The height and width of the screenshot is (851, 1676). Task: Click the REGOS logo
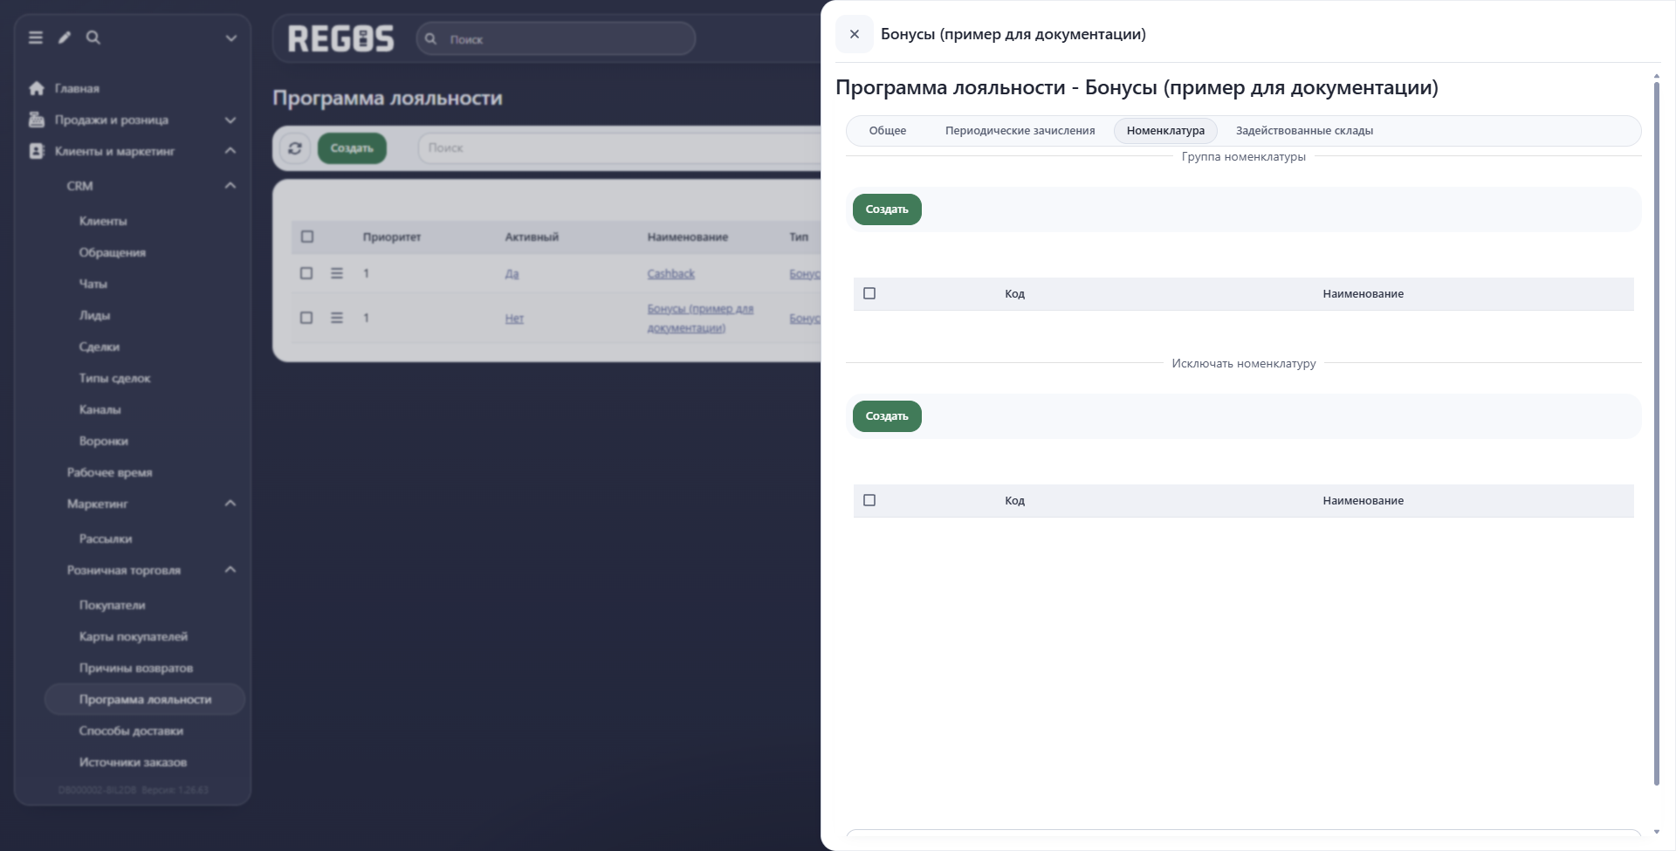click(x=341, y=38)
